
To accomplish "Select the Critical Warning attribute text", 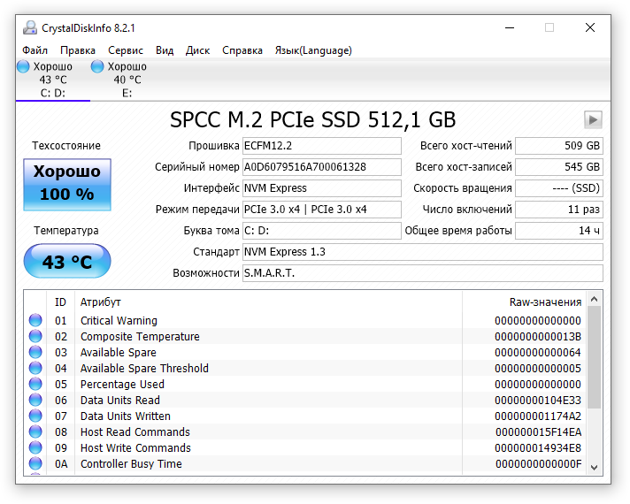I will [119, 320].
